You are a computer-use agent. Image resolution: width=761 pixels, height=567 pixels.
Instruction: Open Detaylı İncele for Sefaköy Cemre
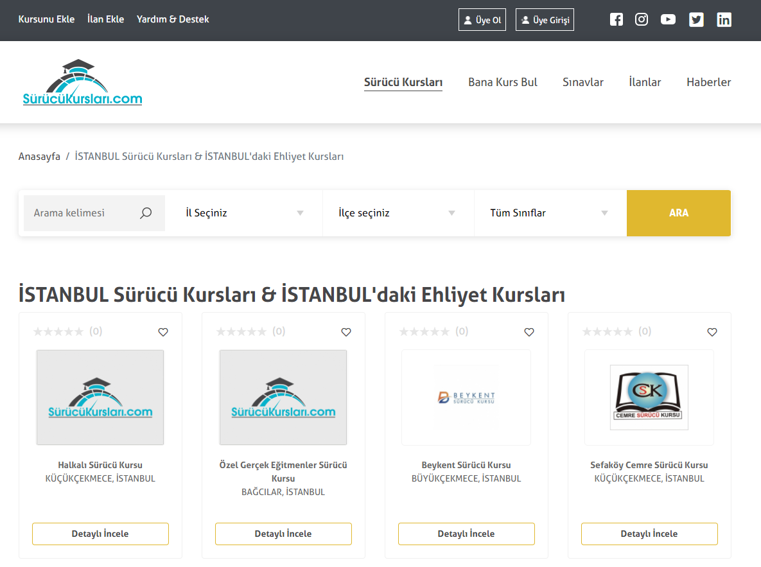(x=649, y=534)
